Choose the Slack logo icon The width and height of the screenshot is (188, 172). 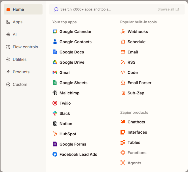coord(55,113)
